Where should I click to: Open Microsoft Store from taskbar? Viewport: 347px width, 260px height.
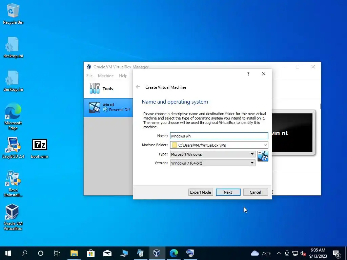point(91,253)
